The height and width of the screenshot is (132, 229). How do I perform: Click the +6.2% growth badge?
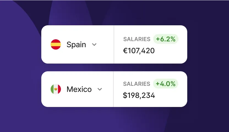click(166, 39)
